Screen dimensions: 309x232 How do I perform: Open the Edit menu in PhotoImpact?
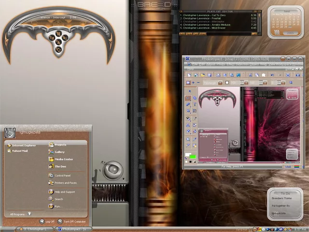[x=201, y=64]
